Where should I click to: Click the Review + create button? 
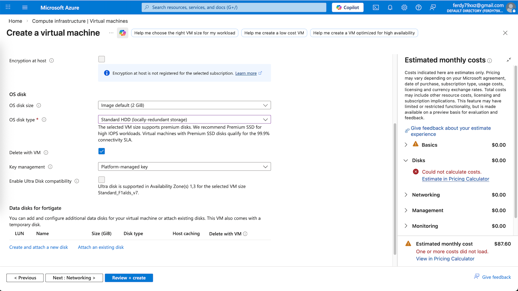pyautogui.click(x=129, y=278)
